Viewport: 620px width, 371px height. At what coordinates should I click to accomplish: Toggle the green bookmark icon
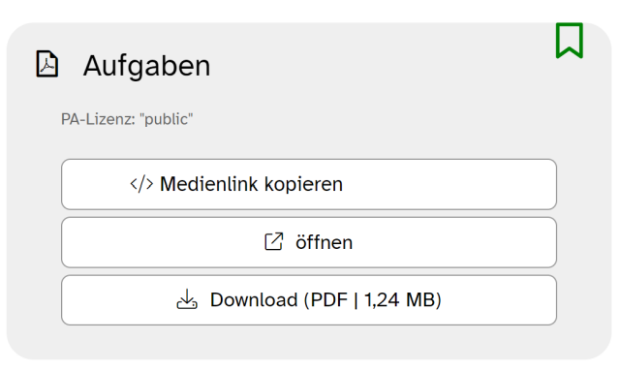[570, 41]
